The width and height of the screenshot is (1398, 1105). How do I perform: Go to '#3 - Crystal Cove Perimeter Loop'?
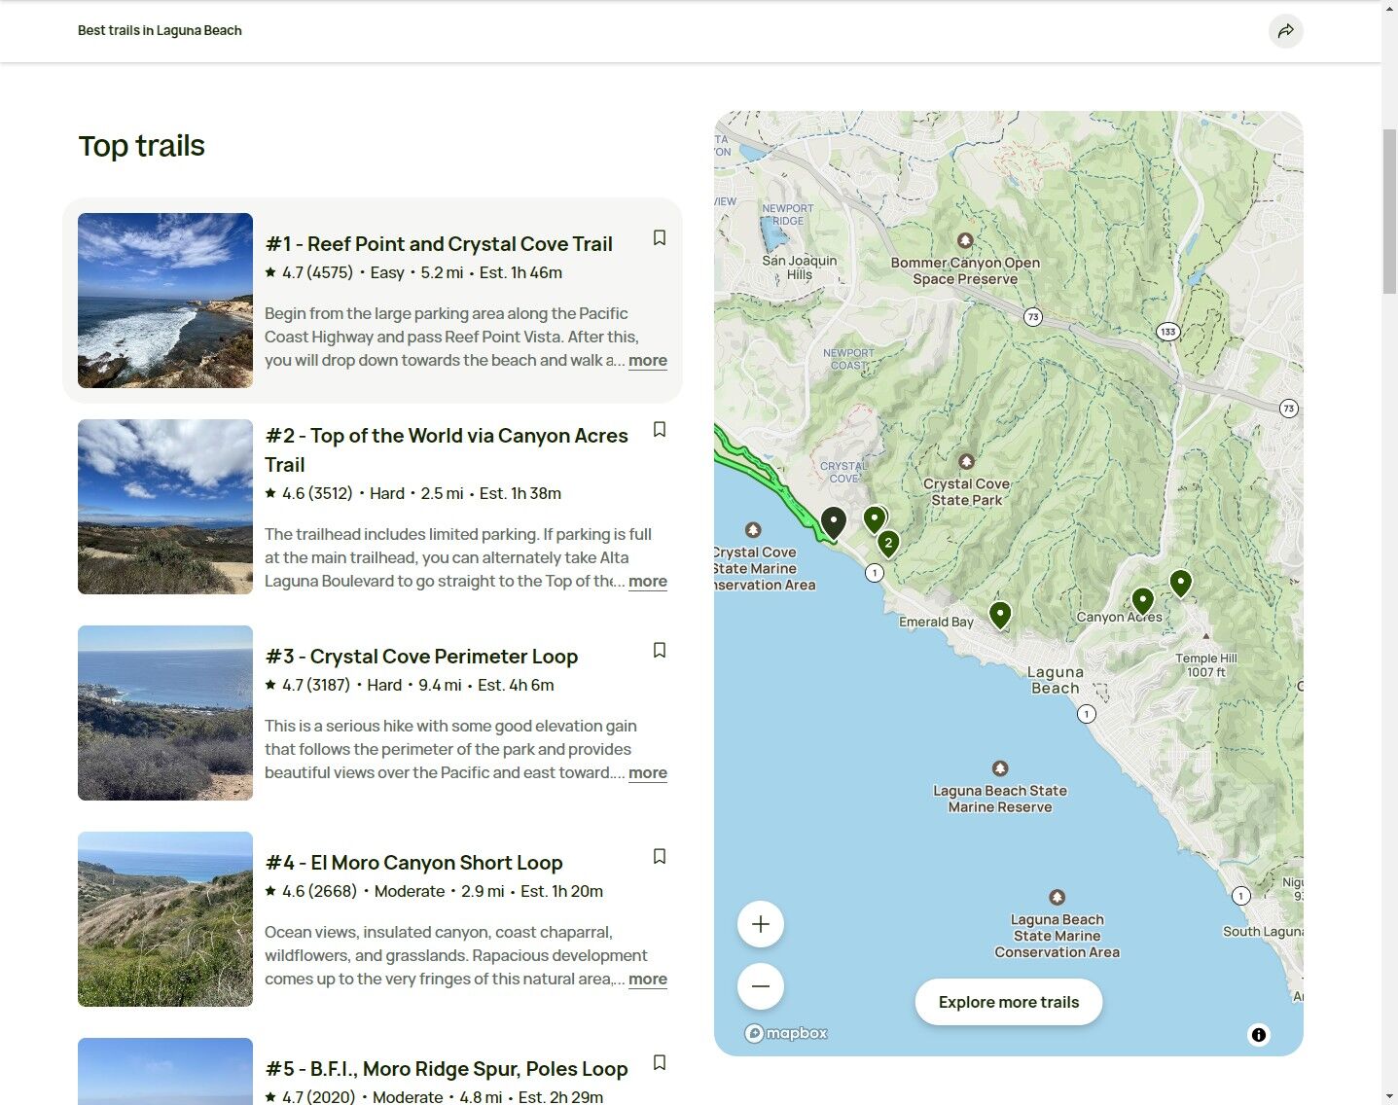pos(421,657)
